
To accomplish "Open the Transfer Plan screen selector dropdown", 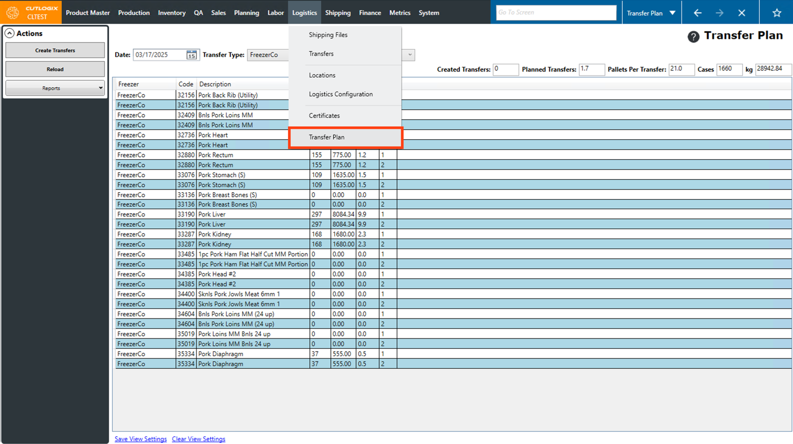I will (672, 13).
